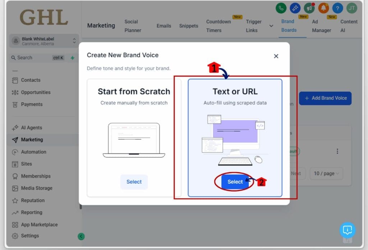
Task: Click the Settings gear icon
Action: tap(15, 236)
